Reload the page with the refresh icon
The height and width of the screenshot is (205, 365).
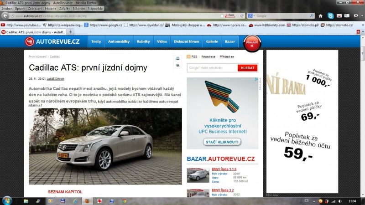click(242, 16)
